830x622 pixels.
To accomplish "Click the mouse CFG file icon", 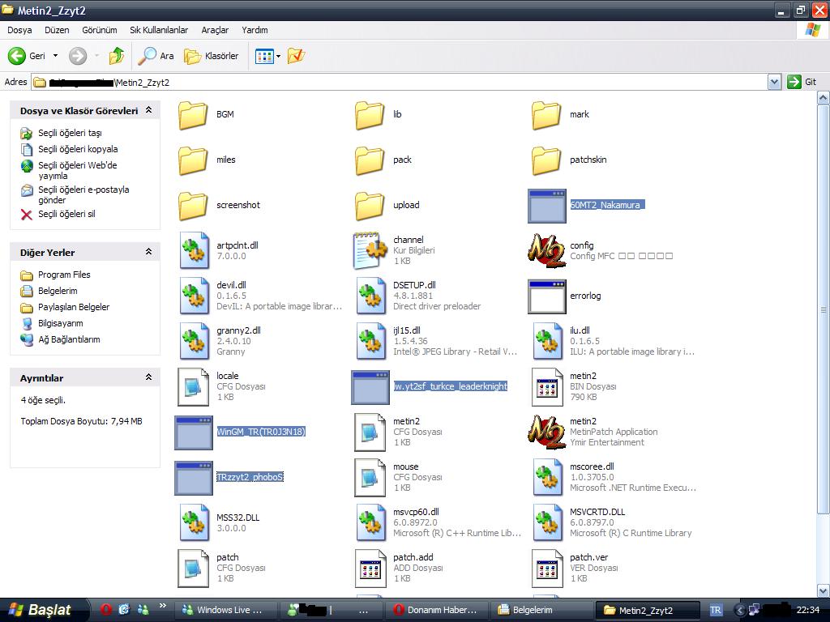I will click(370, 478).
